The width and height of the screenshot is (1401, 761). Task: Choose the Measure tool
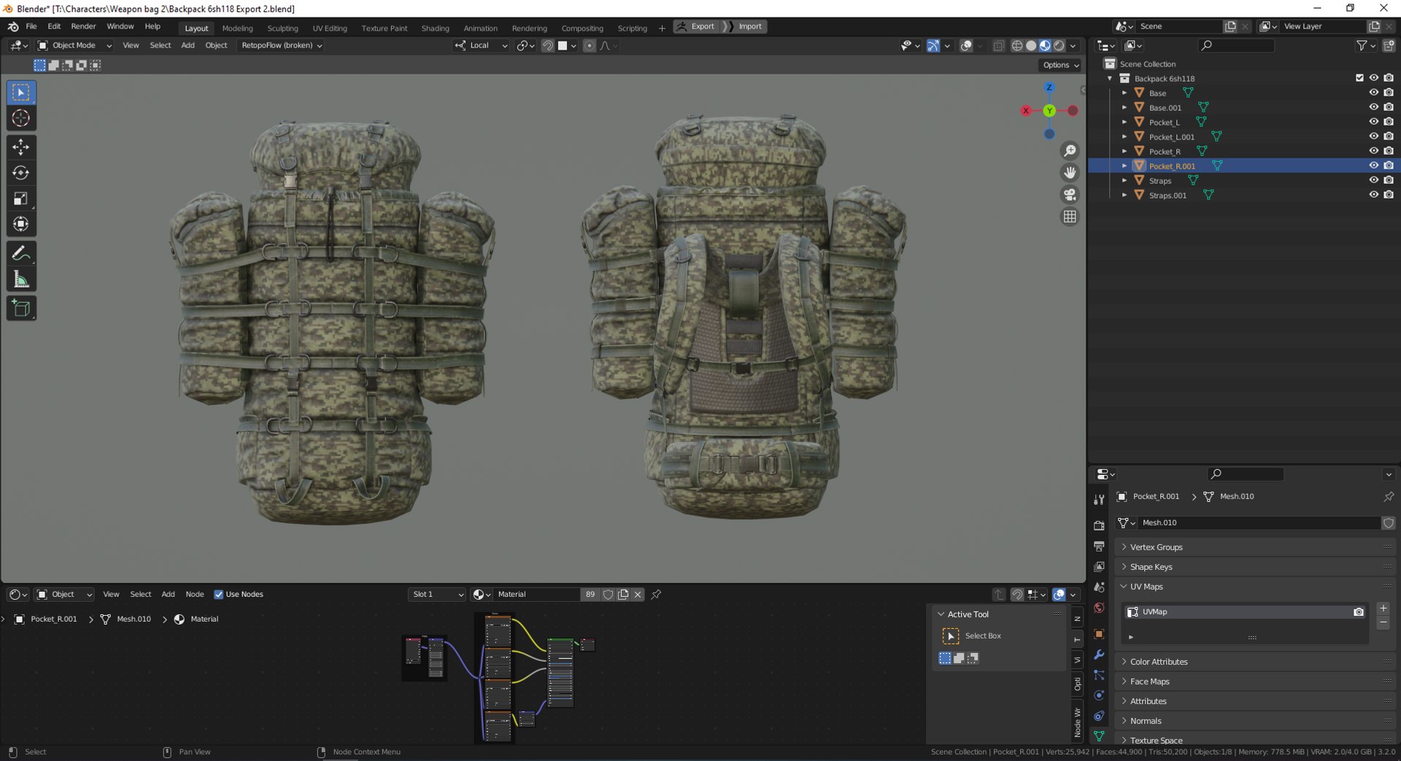(20, 279)
